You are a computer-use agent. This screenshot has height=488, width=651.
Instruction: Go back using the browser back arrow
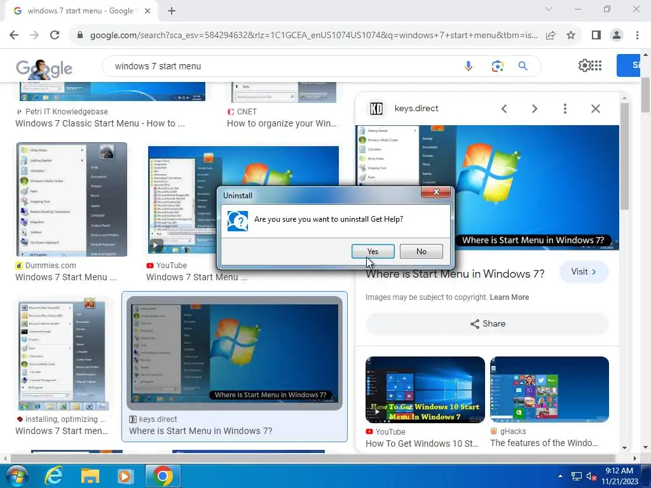pyautogui.click(x=14, y=35)
